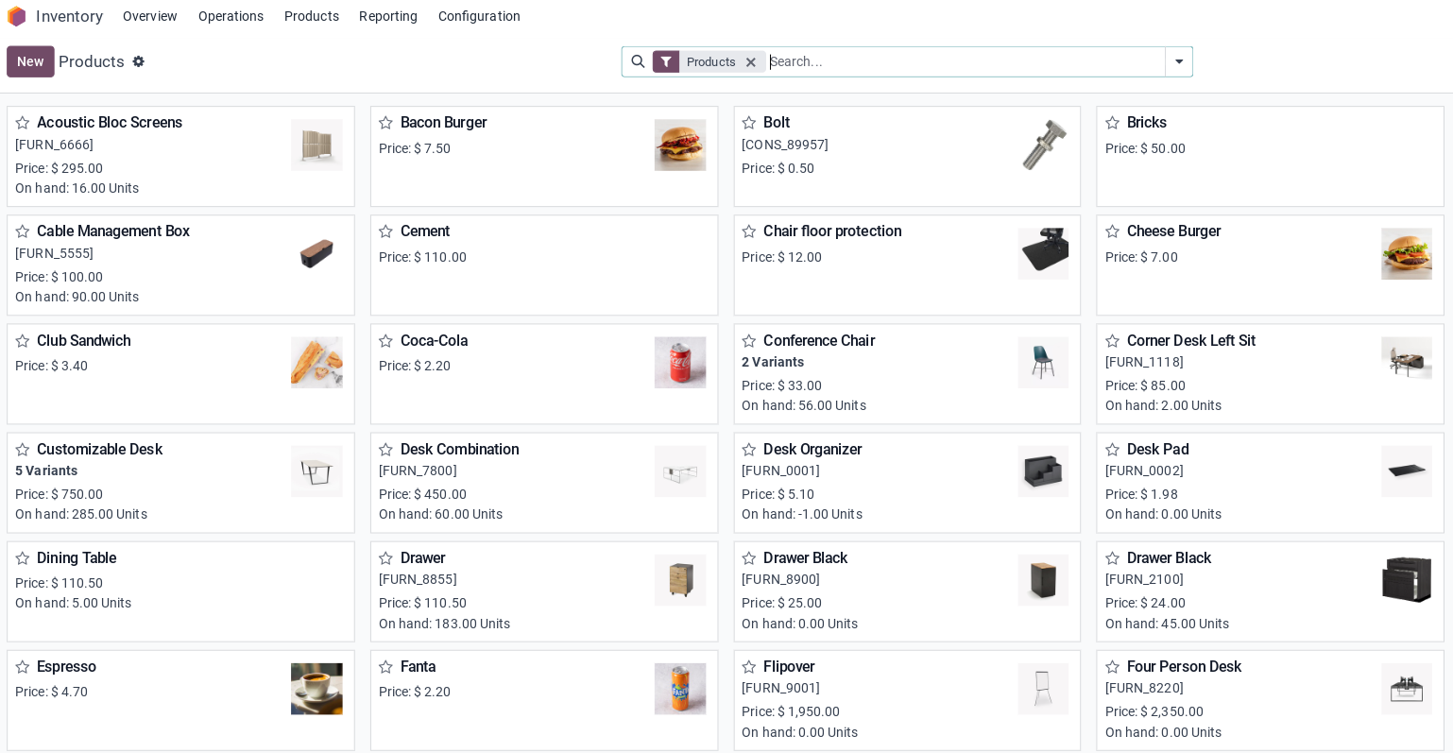
Task: Click the search magnifier icon
Action: [x=638, y=61]
